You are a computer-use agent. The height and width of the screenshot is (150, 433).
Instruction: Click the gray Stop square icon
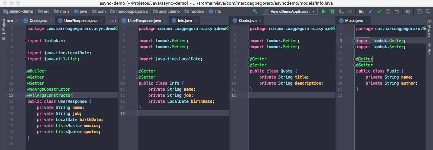pyautogui.click(x=350, y=11)
